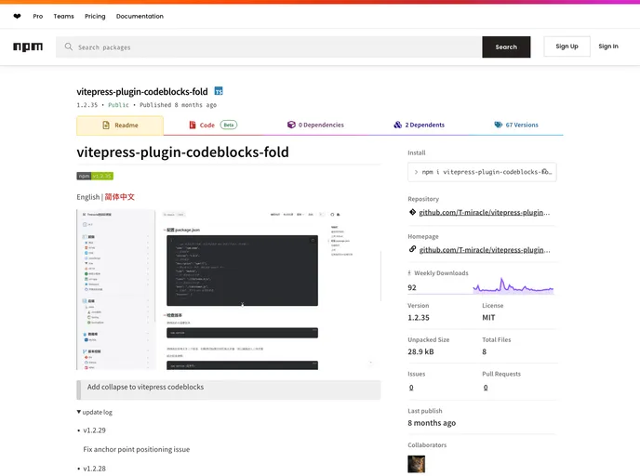This screenshot has width=640, height=476.
Task: Click the green Public label under the title
Action: 118,105
